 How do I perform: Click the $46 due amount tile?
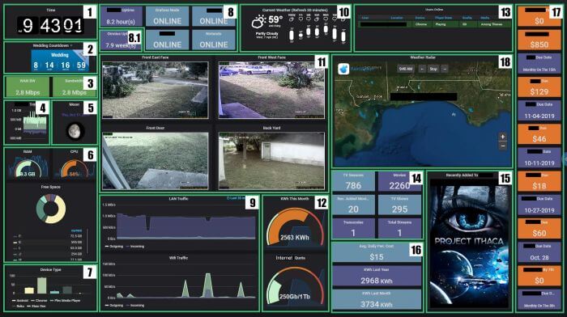point(539,134)
